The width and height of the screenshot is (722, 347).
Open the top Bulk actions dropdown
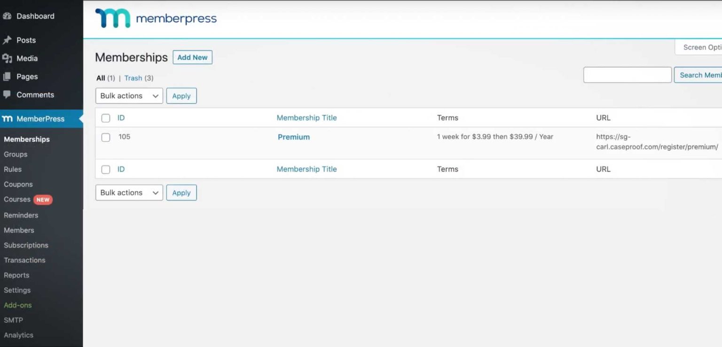(129, 96)
